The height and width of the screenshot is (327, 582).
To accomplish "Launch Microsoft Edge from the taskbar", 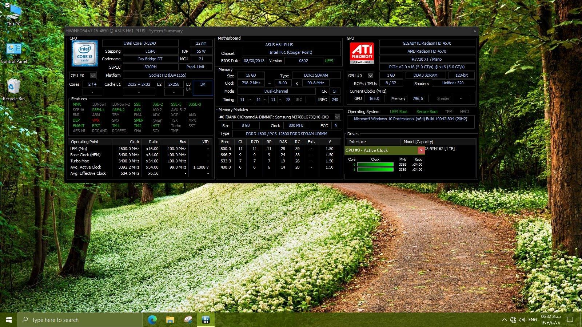I will tap(152, 320).
